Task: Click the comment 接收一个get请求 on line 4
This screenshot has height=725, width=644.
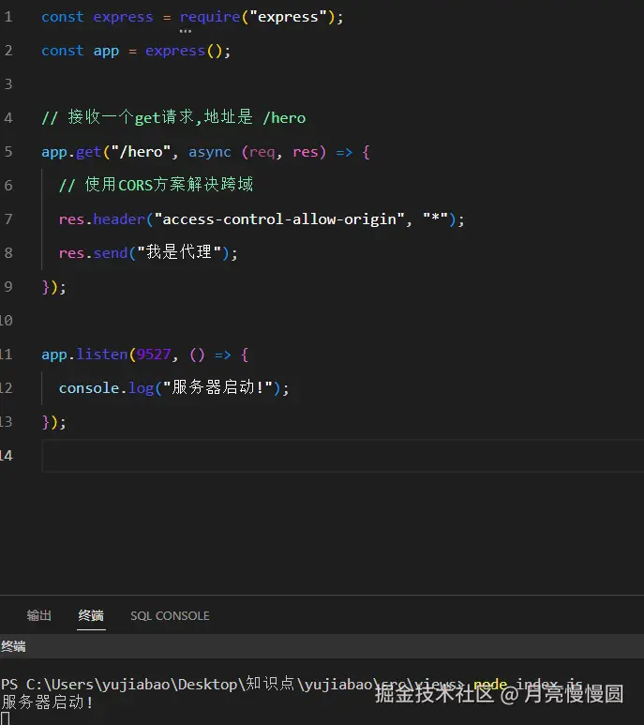Action: click(173, 117)
